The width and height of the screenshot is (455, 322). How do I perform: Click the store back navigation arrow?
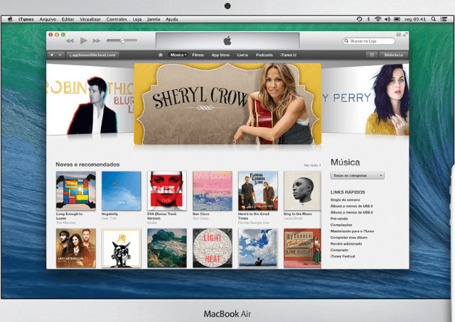tap(52, 55)
